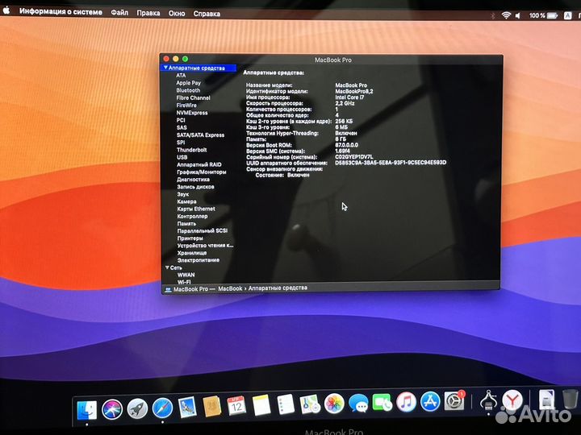This screenshot has width=581, height=435.
Task: Select SATA/SATA Express entry
Action: click(200, 135)
